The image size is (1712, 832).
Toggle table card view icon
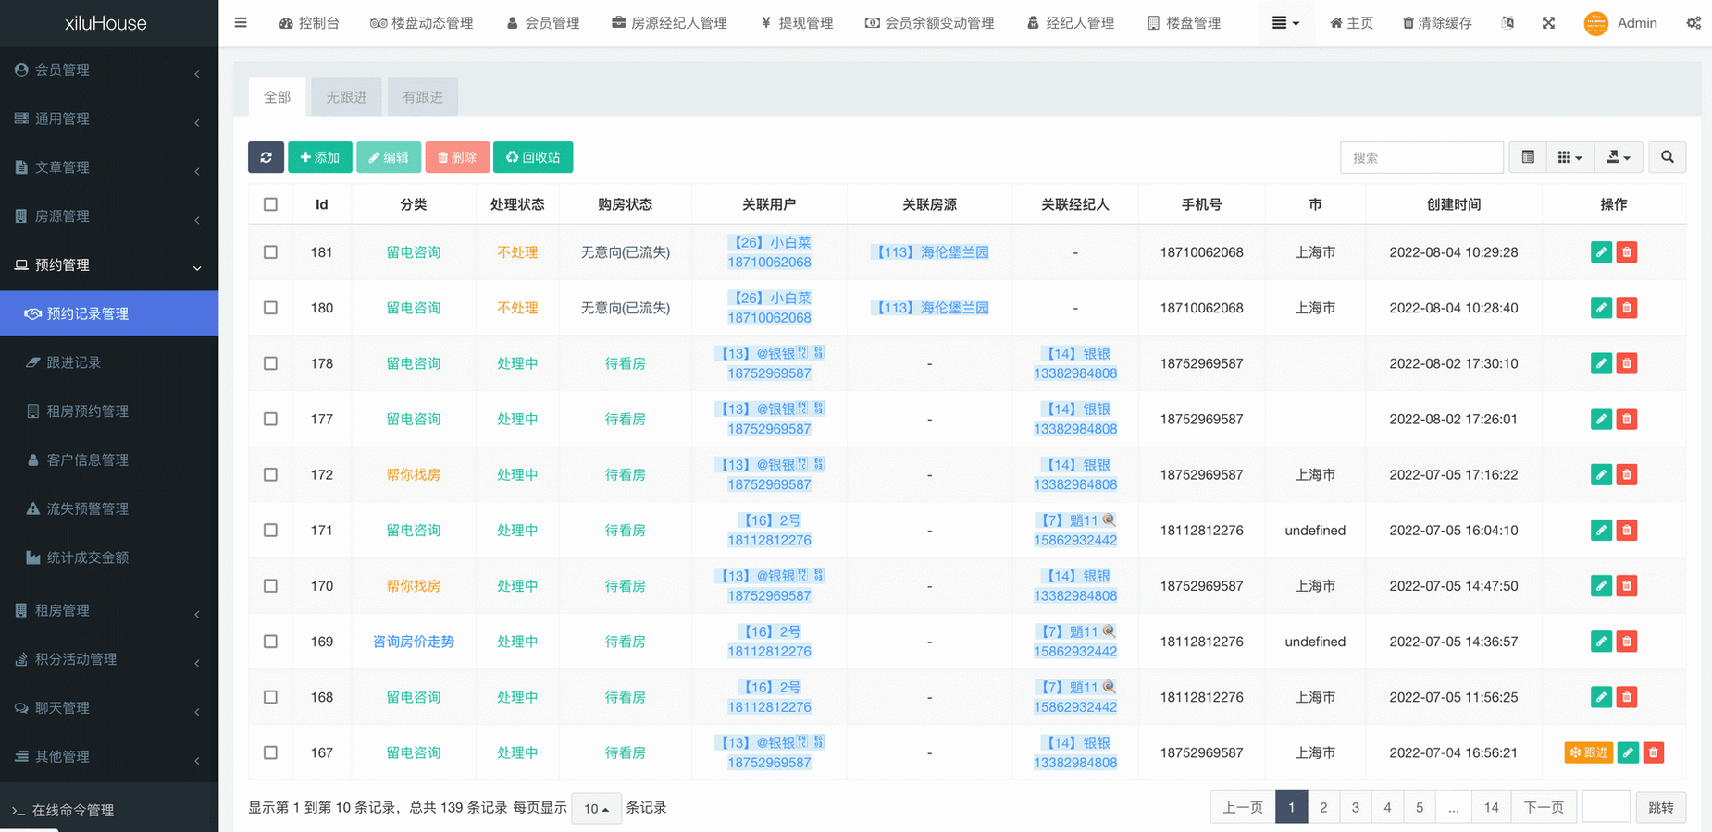point(1528,157)
